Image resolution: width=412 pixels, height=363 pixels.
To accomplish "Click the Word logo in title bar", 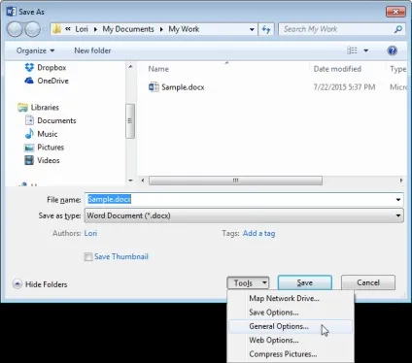I will tap(11, 12).
